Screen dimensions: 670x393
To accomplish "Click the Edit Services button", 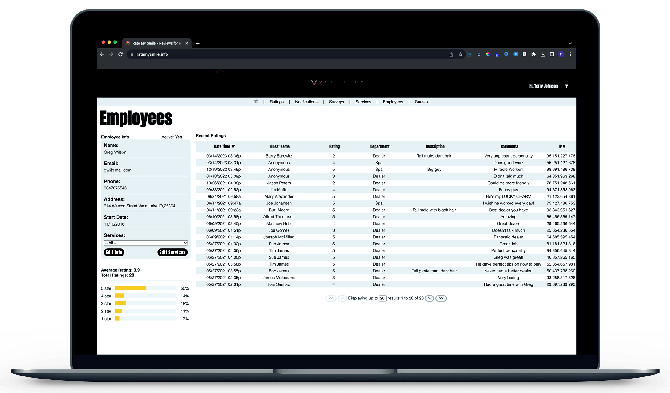I will (173, 252).
